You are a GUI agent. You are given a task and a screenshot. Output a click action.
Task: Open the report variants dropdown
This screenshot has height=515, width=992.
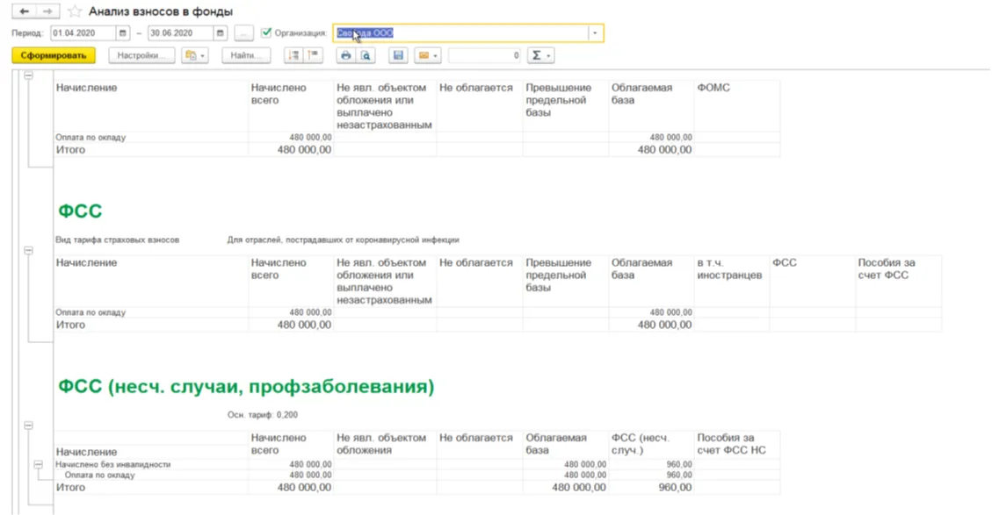point(193,55)
